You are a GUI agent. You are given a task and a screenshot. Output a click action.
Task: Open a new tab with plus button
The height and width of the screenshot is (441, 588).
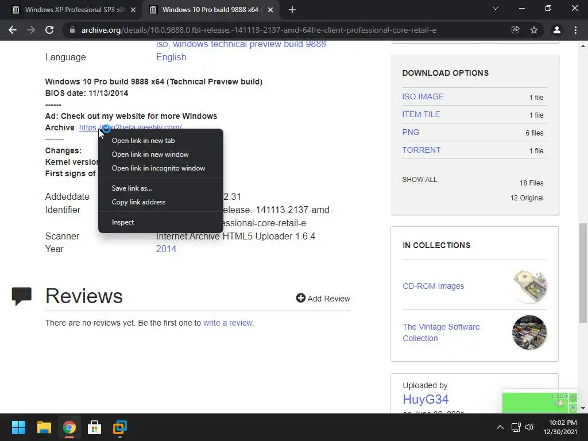click(292, 10)
